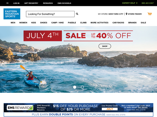Open the Brands navigation menu
The height and width of the screenshot is (117, 157).
click(x=132, y=23)
